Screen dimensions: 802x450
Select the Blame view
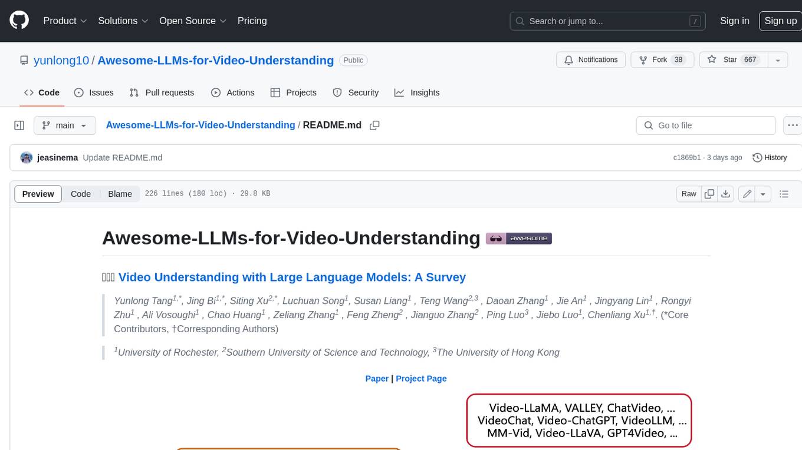click(120, 194)
